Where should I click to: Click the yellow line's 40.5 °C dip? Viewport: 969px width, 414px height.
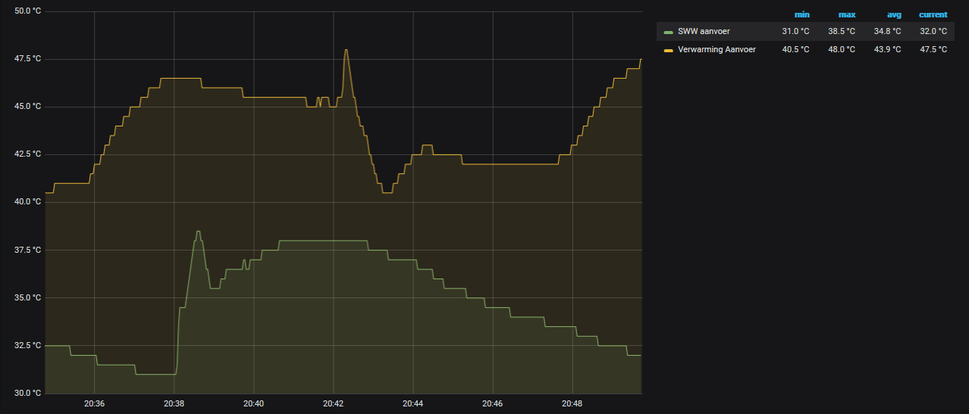(x=387, y=193)
